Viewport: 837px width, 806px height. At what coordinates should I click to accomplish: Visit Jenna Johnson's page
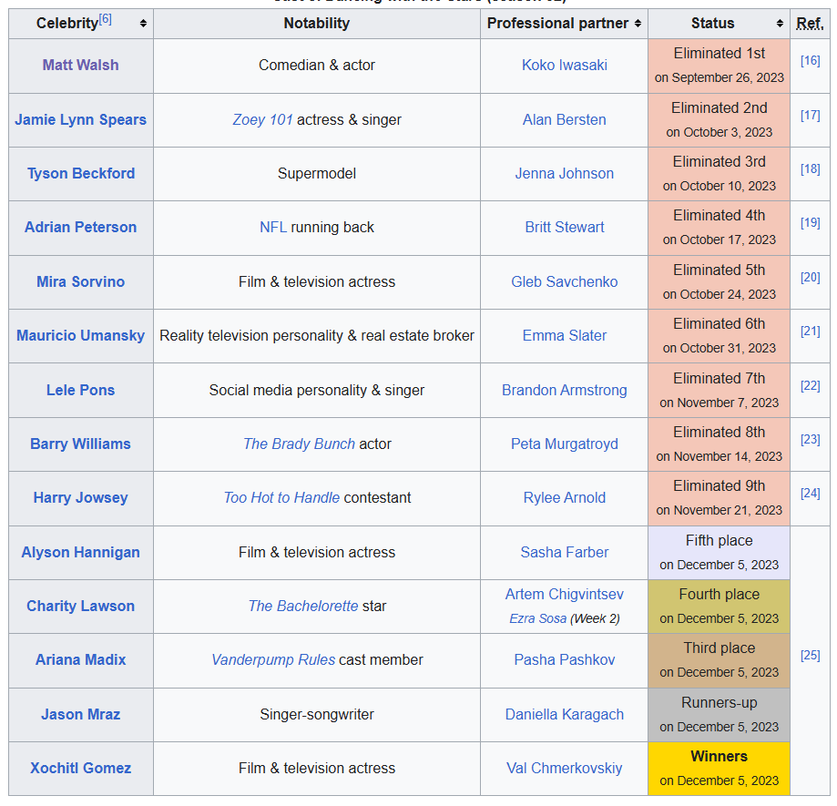pos(565,173)
